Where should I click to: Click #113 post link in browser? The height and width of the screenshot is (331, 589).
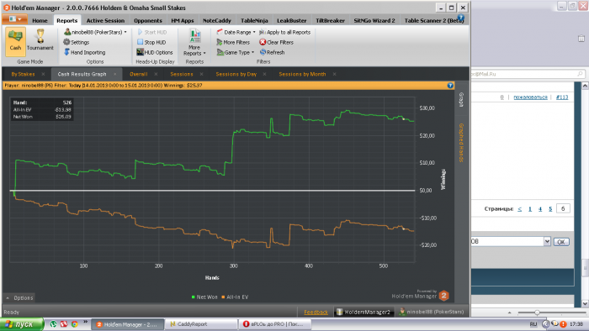(562, 97)
